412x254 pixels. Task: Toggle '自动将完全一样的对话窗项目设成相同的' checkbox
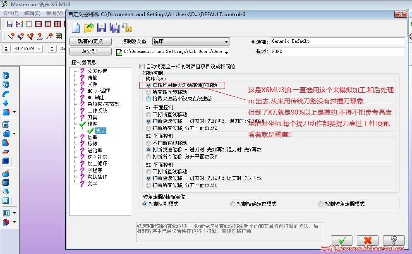click(x=142, y=67)
